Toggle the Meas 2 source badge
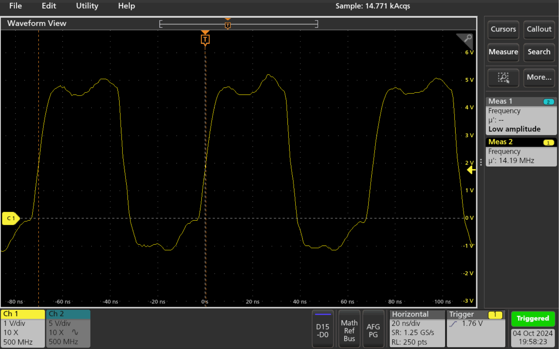The width and height of the screenshot is (559, 349). pyautogui.click(x=549, y=142)
